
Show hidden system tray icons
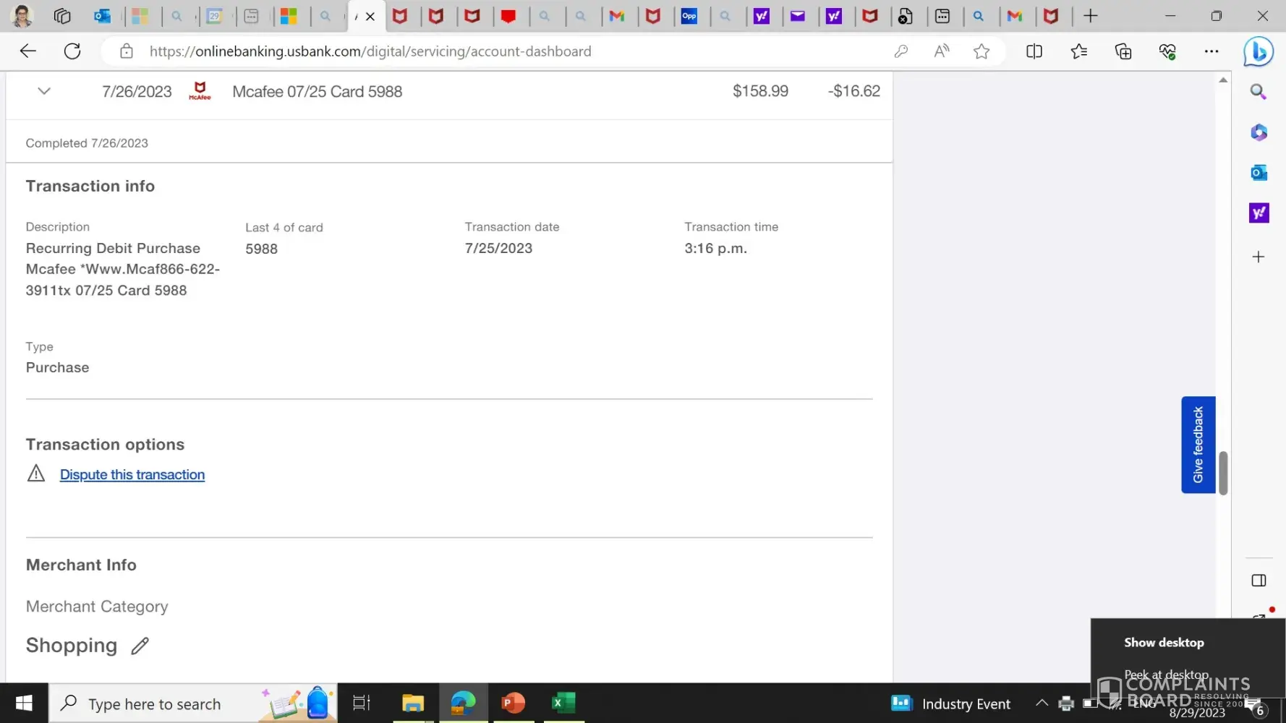coord(1042,703)
